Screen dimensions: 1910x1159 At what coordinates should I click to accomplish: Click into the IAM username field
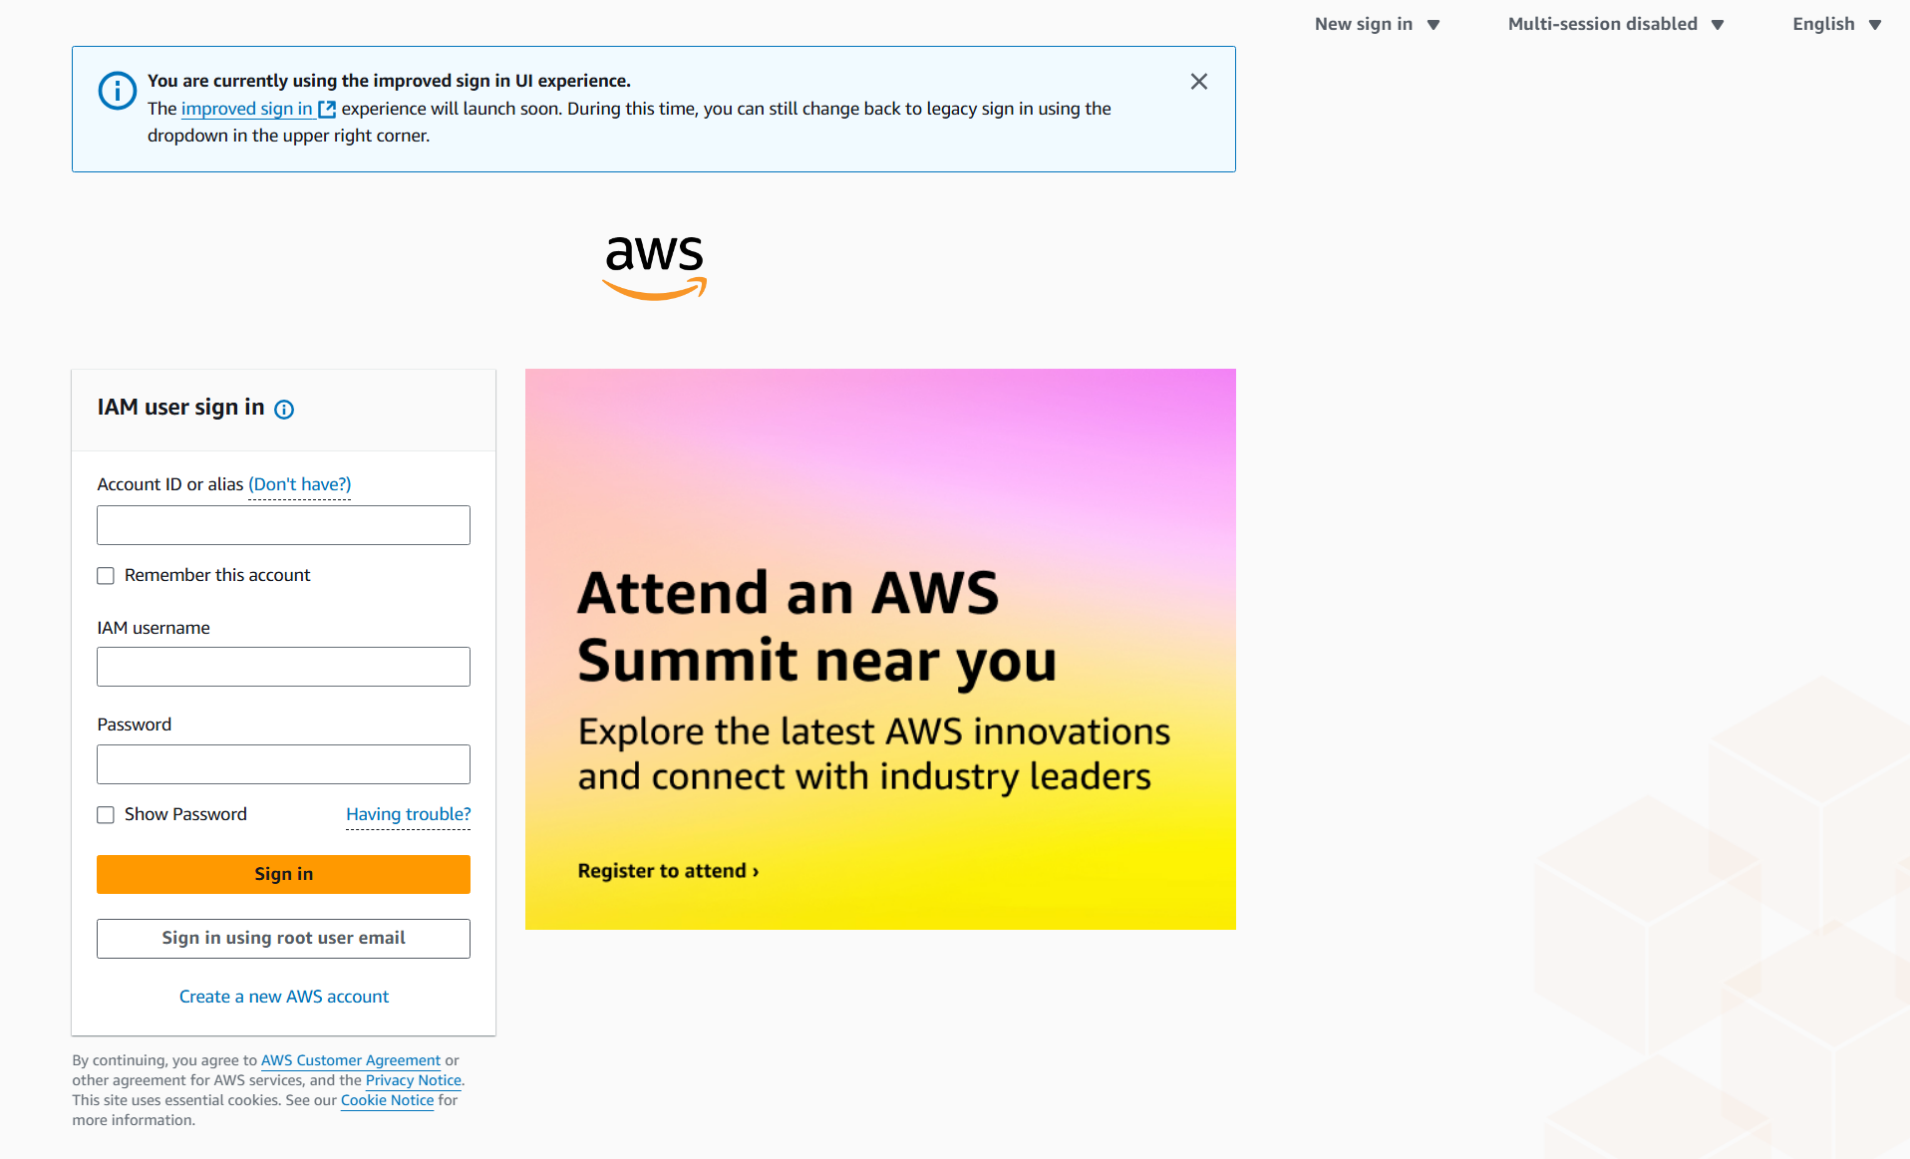(x=283, y=667)
